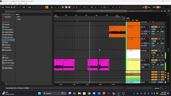Open the View menu
The width and height of the screenshot is (171, 96).
(15, 4)
